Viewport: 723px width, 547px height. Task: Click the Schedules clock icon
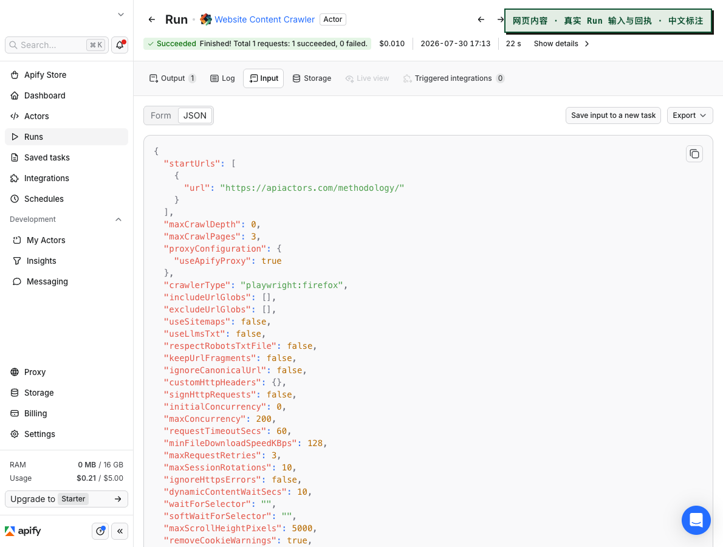tap(15, 199)
